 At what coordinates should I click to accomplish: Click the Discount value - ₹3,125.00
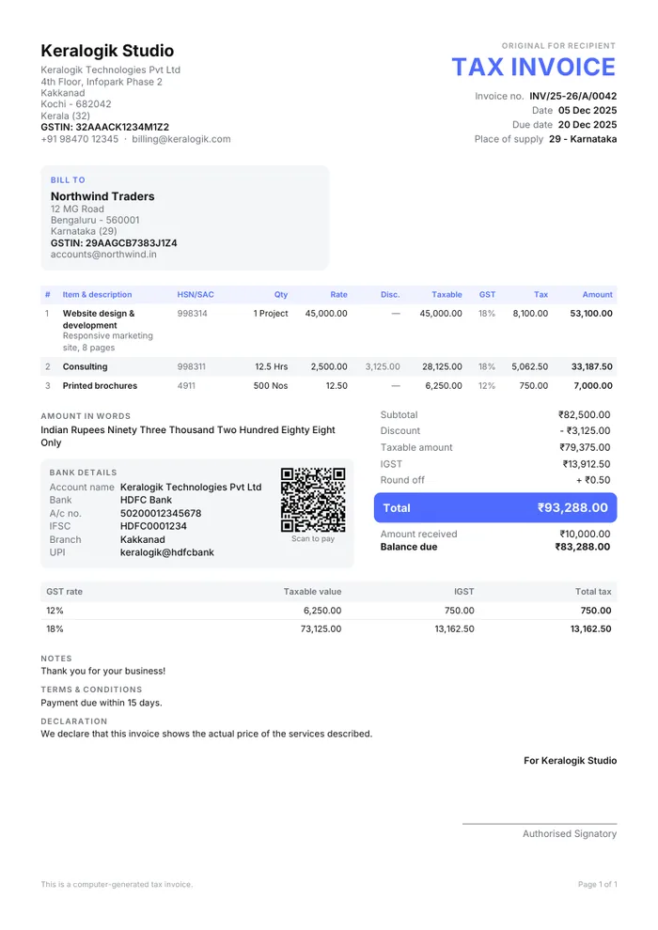(x=585, y=430)
